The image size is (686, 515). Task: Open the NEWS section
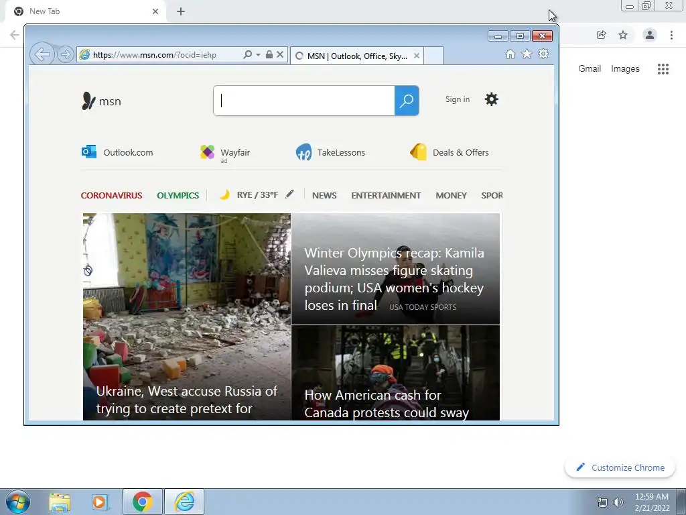[324, 195]
